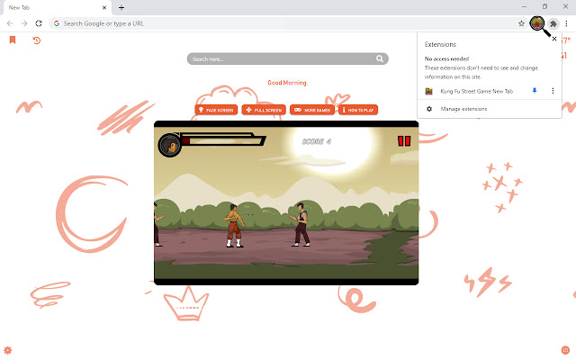
Task: Open More Games
Action: click(x=312, y=110)
